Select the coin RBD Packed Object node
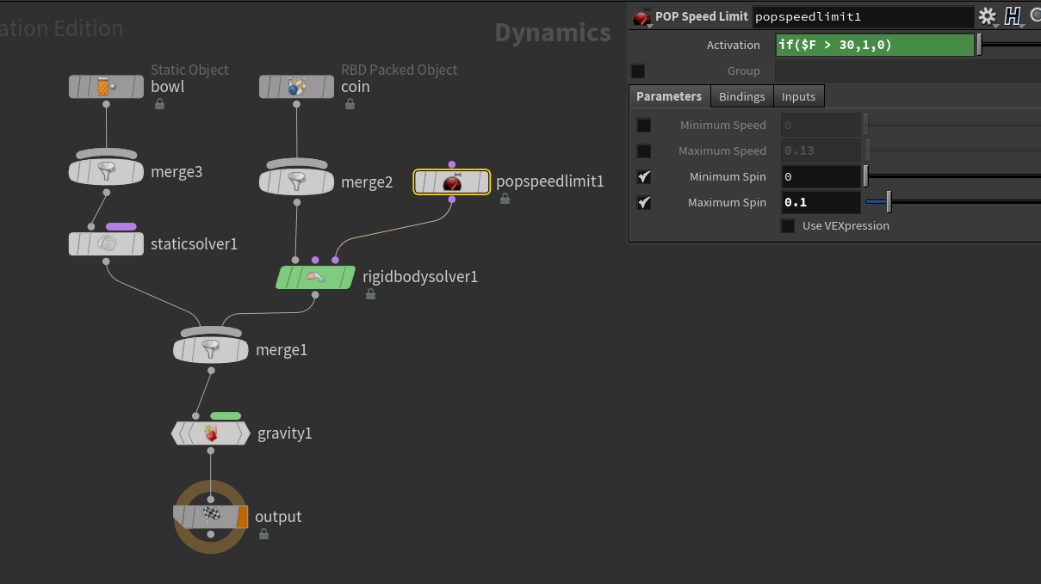 pyautogui.click(x=297, y=87)
